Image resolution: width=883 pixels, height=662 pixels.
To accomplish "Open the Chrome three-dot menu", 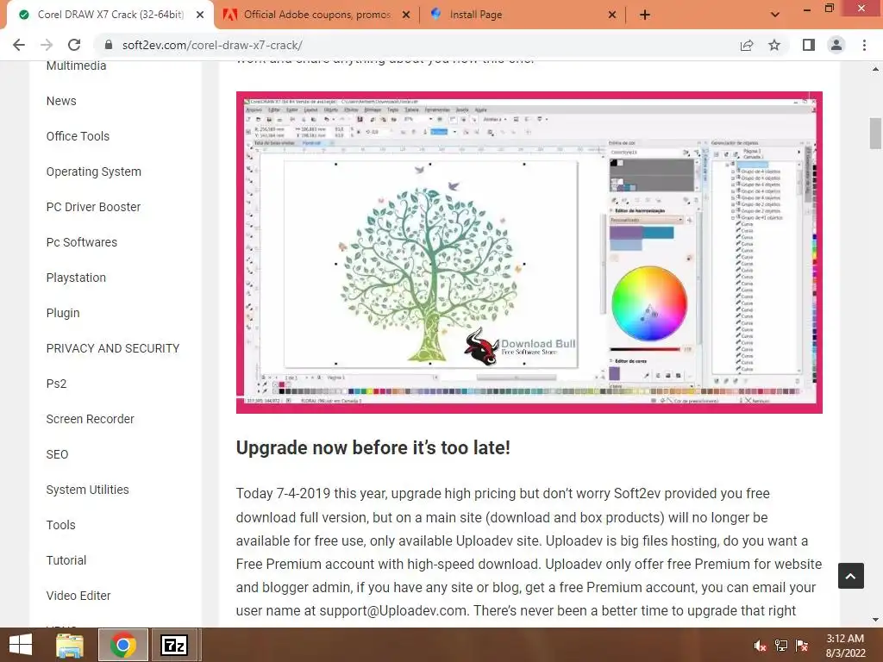I will [864, 45].
